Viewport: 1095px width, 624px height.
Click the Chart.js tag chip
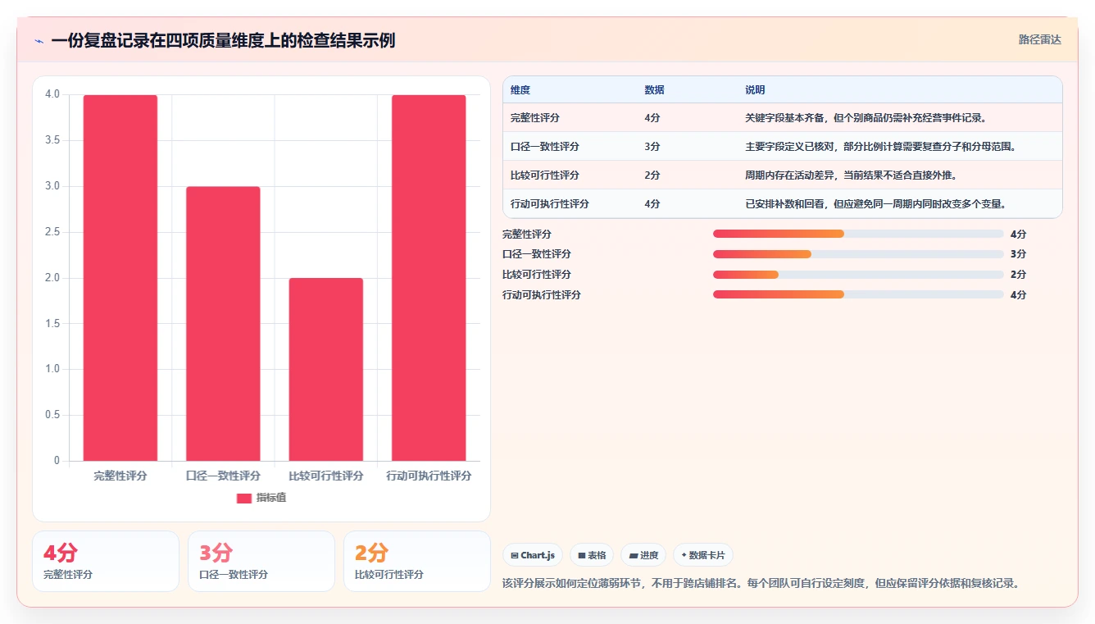tap(533, 555)
